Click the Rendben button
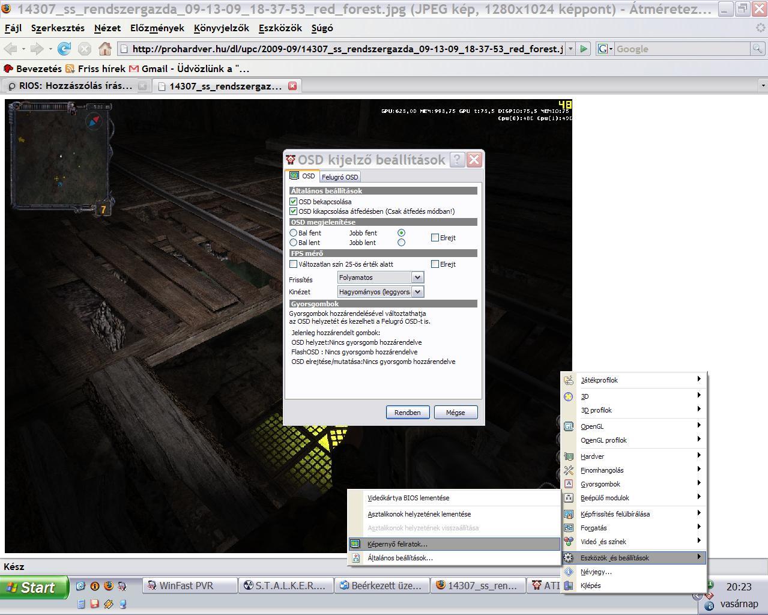This screenshot has height=615, width=768. click(x=407, y=413)
